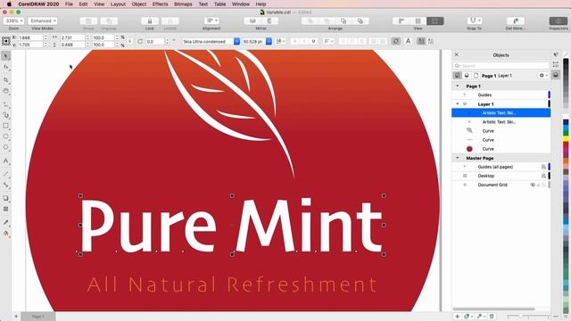This screenshot has width=571, height=321.
Task: Collapse the Layer 1 tree node
Action: pyautogui.click(x=458, y=104)
